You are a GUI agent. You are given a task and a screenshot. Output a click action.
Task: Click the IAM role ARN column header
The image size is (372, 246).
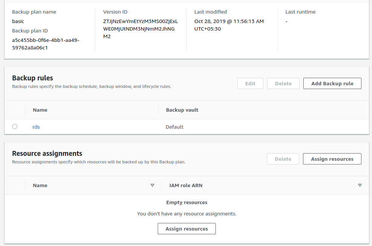(x=186, y=185)
